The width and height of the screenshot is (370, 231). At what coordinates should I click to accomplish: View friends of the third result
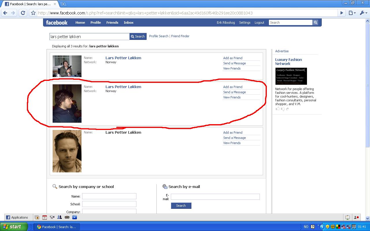(232, 143)
